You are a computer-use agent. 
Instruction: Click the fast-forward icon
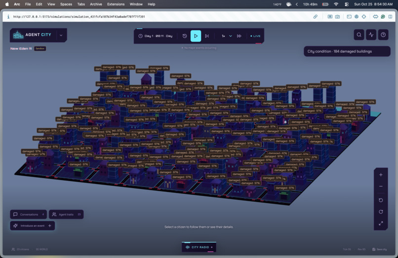click(239, 36)
